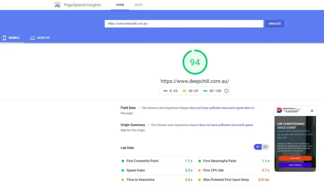Select the expanded Lab Data view toggle

click(265, 147)
